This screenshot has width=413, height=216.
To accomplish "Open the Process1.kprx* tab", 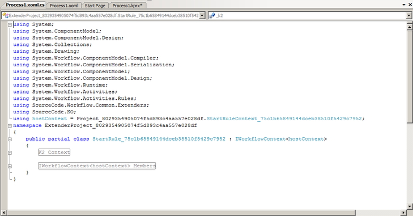I will click(127, 6).
